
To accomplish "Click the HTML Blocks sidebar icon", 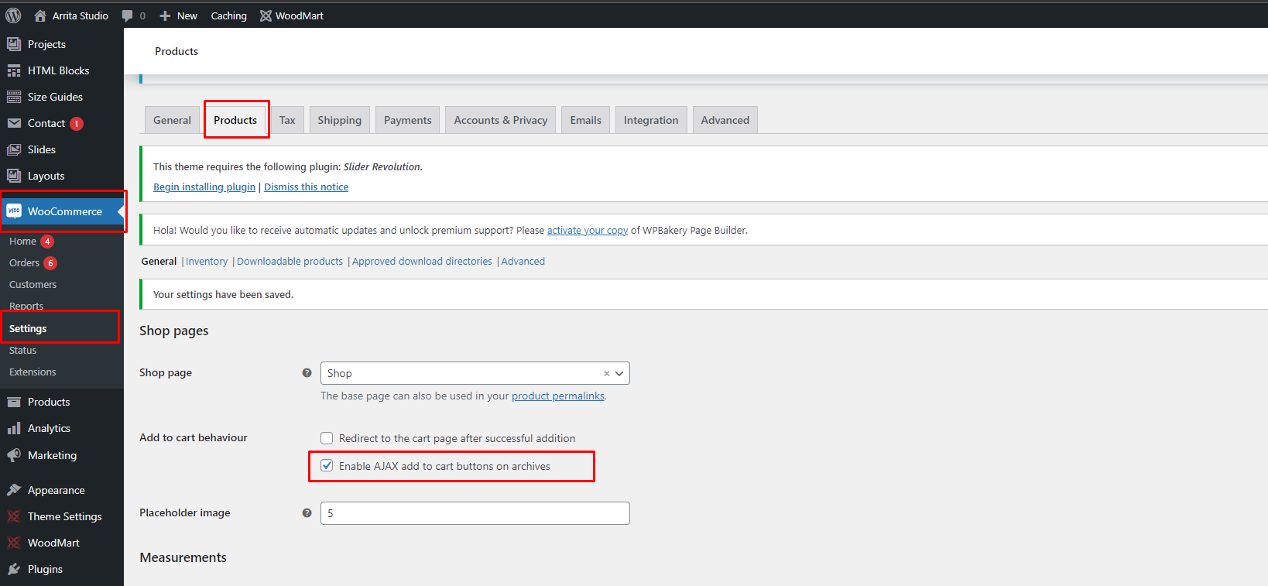I will (x=14, y=70).
